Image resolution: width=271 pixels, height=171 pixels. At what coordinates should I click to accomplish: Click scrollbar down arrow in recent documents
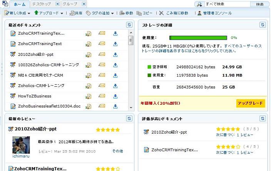131,107
